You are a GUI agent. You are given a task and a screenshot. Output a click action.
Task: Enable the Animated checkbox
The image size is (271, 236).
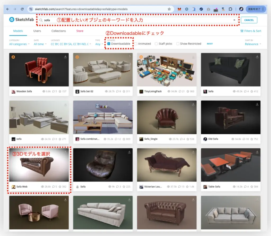(136, 44)
